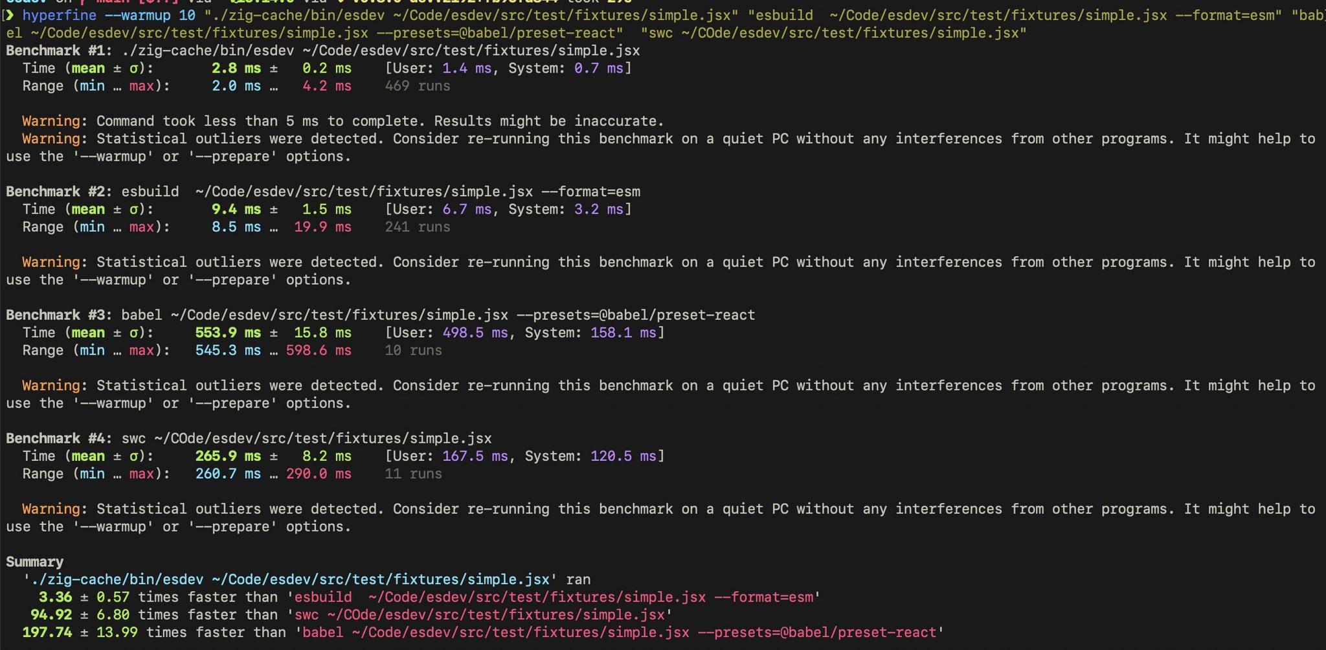Click the Summary heading
The width and height of the screenshot is (1326, 650).
point(34,561)
